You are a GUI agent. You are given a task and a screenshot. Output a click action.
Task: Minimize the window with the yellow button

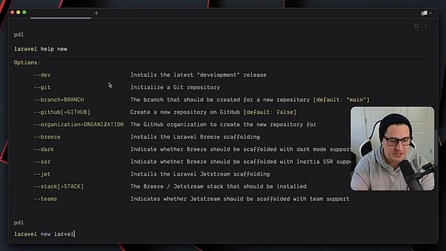18,13
